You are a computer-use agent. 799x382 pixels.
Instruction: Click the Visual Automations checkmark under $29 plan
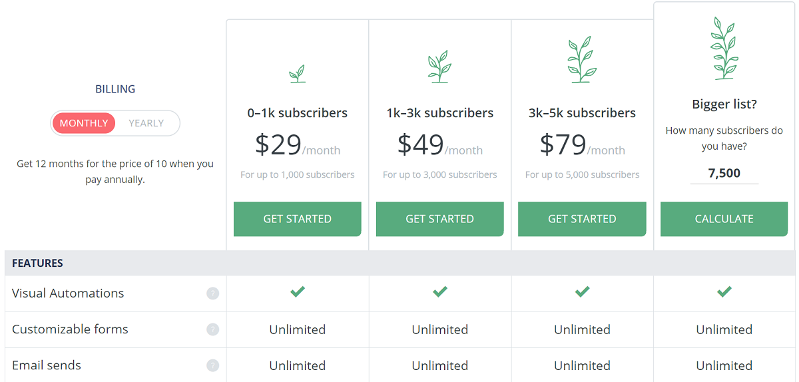[x=298, y=291]
